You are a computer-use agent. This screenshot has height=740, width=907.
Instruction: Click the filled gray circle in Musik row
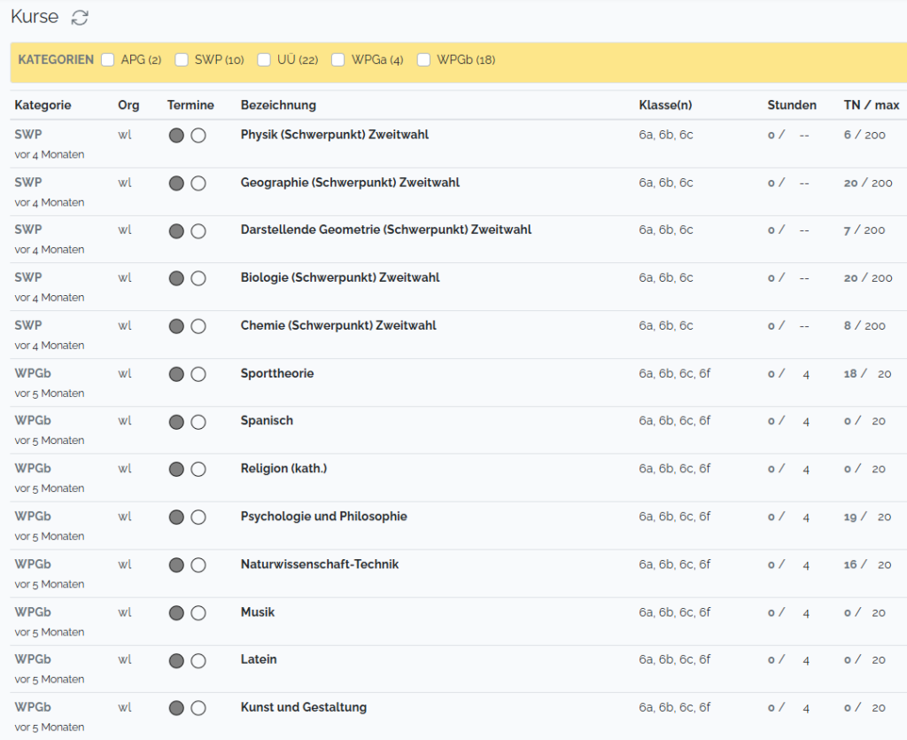[x=176, y=612]
